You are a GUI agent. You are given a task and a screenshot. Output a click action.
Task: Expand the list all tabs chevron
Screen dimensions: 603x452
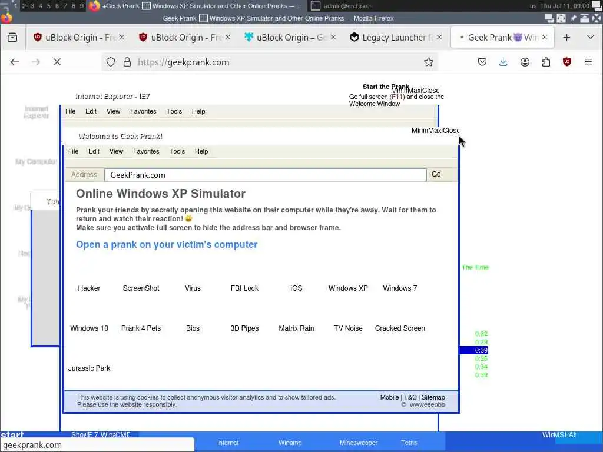coord(591,37)
